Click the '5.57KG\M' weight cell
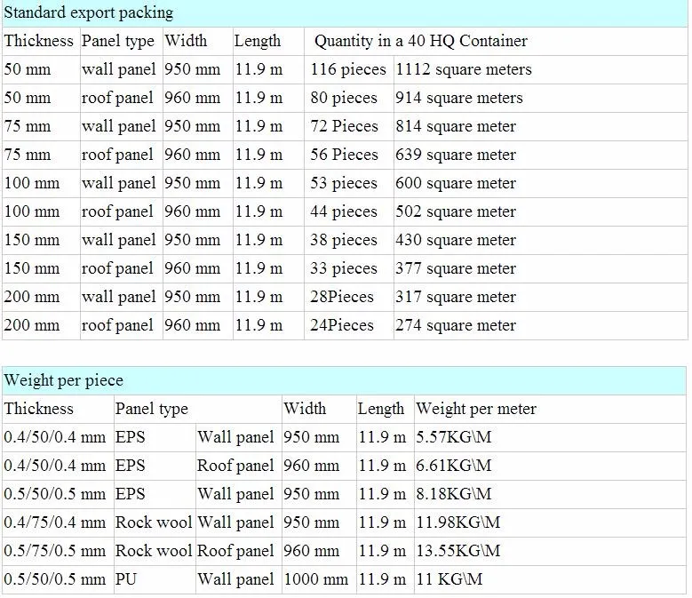692x598 pixels. coord(454,437)
